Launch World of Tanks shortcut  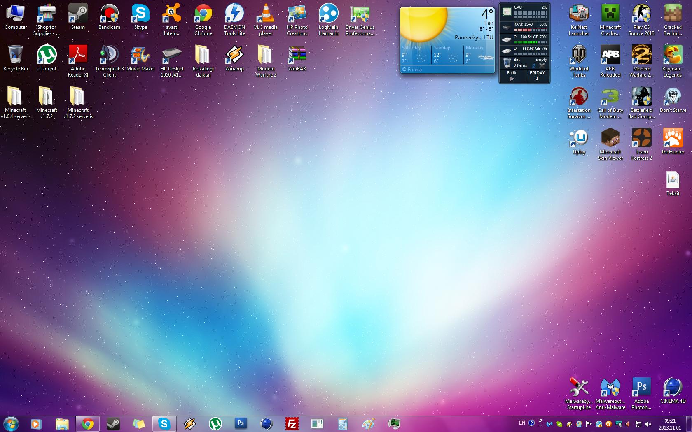(x=579, y=61)
